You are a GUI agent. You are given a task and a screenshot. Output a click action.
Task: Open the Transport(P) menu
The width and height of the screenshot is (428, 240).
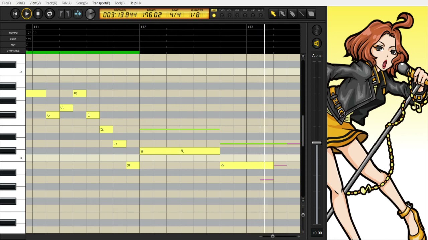point(101,3)
